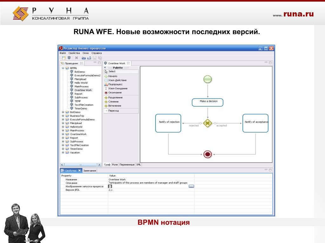
Task: Click the New project toolbar icon
Action: (63, 58)
